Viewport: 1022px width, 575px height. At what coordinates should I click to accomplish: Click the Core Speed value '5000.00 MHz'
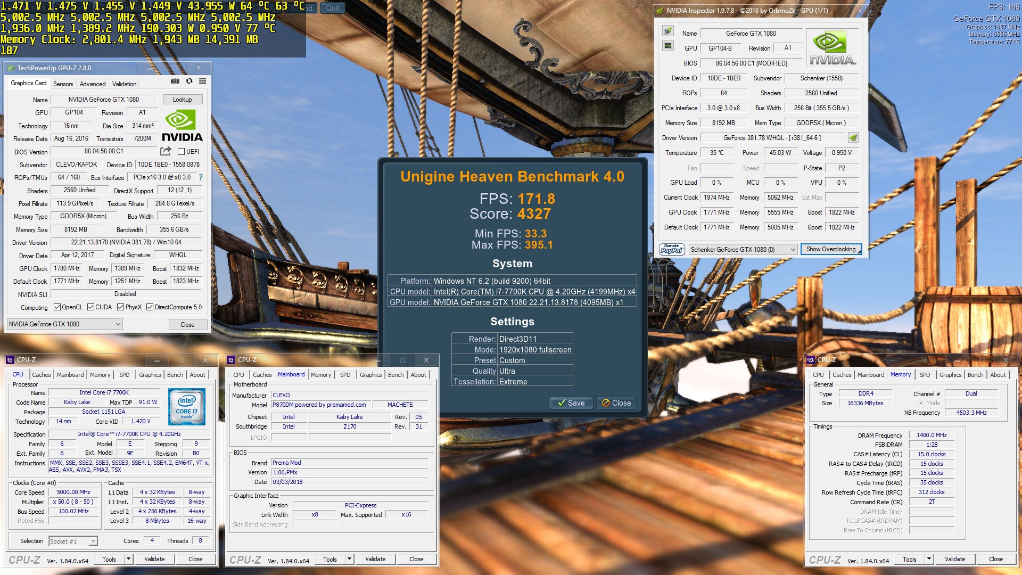[x=74, y=492]
